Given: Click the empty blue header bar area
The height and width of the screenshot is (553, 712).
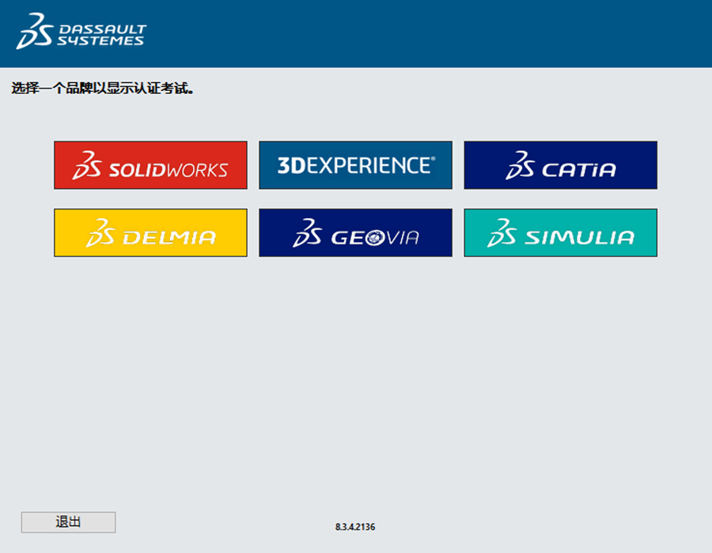Looking at the screenshot, I should (x=435, y=33).
